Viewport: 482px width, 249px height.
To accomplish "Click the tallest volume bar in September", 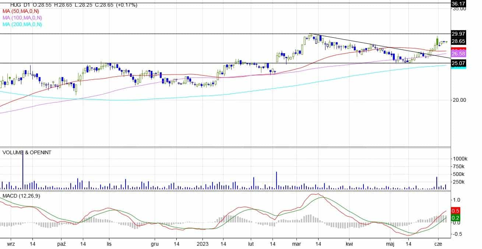I will tap(23, 170).
